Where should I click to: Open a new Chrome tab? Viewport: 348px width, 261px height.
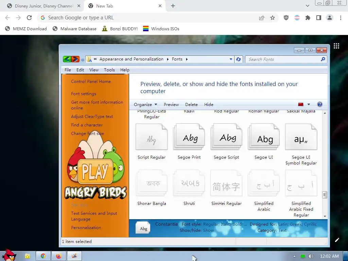(x=173, y=6)
